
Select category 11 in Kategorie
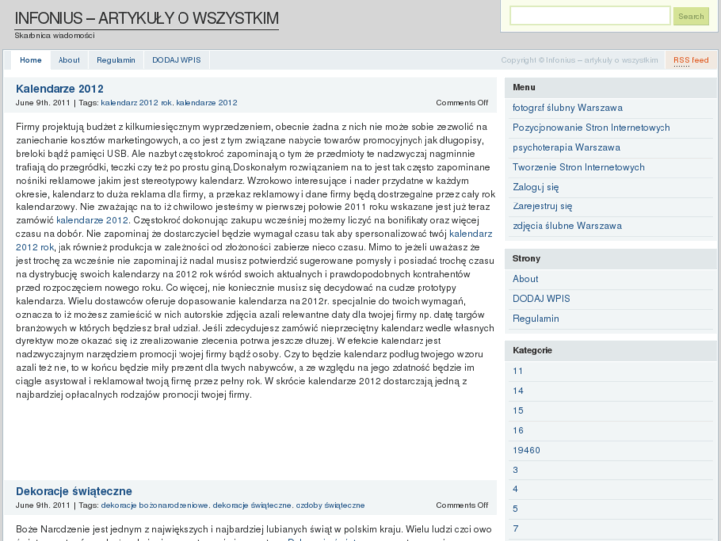coord(518,371)
